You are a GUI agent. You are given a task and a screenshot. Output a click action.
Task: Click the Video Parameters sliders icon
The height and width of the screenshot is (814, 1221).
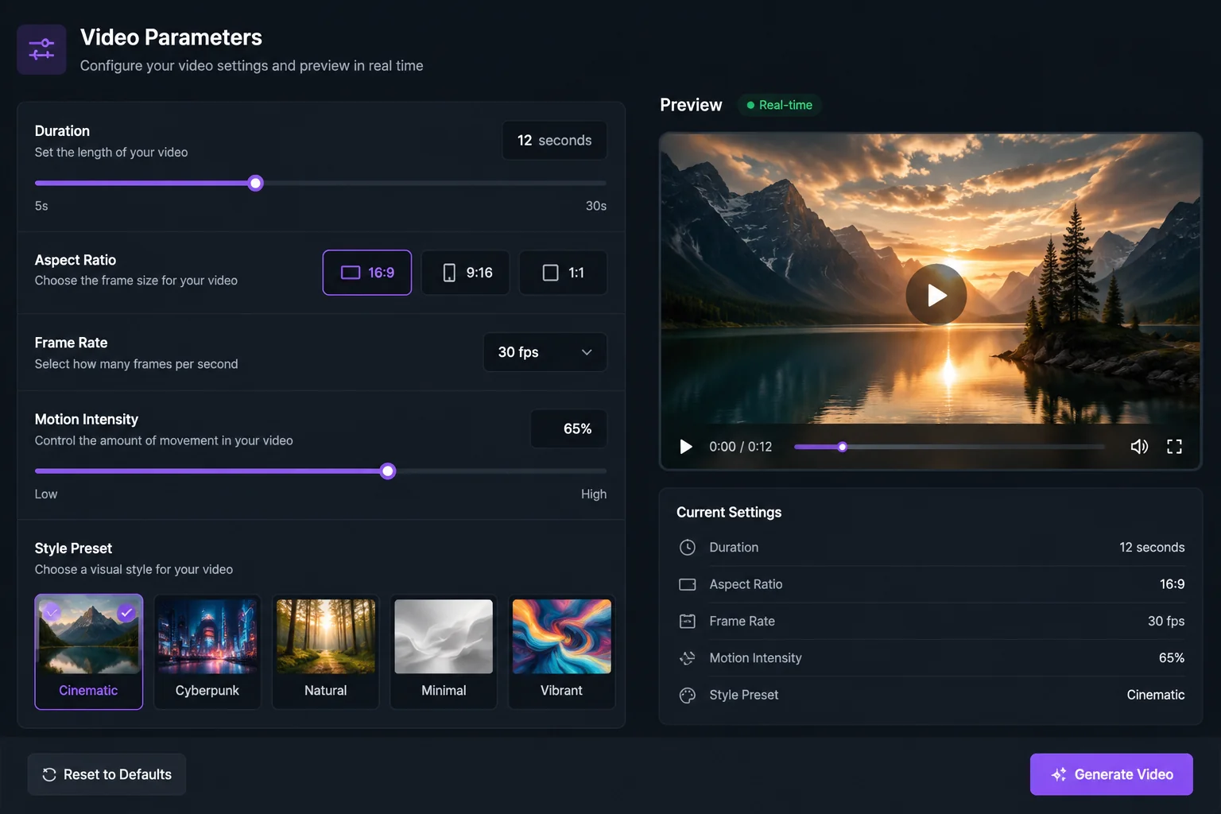(41, 49)
